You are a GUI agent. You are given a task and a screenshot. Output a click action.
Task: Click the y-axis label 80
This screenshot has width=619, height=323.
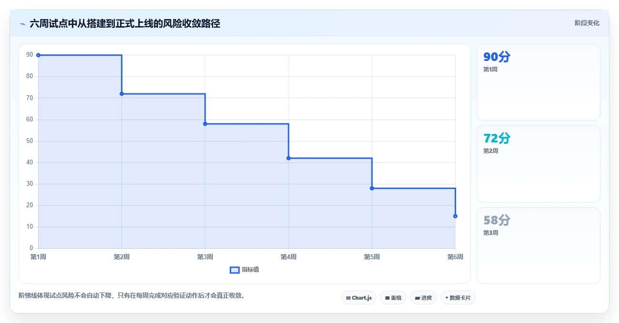30,76
